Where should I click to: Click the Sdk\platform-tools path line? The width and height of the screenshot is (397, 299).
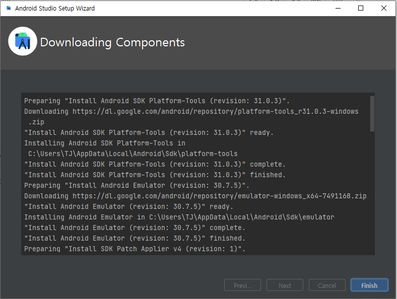click(133, 154)
